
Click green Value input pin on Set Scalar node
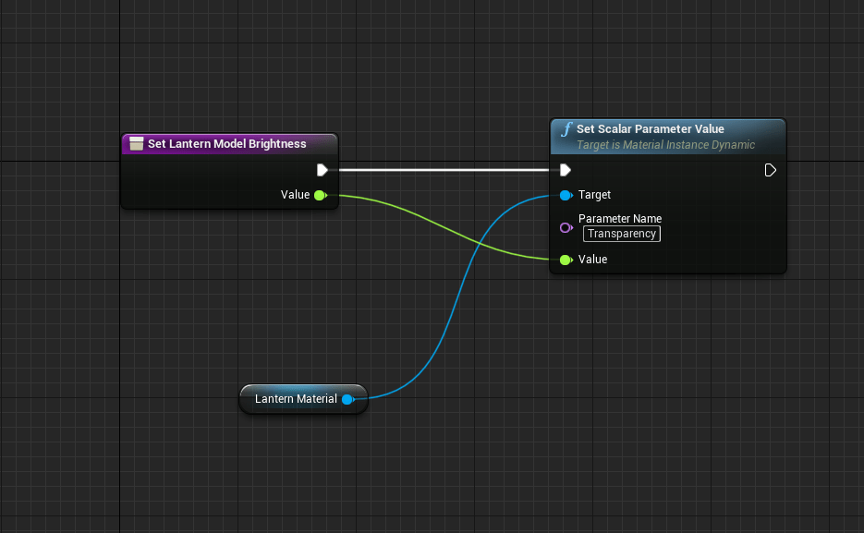(566, 260)
